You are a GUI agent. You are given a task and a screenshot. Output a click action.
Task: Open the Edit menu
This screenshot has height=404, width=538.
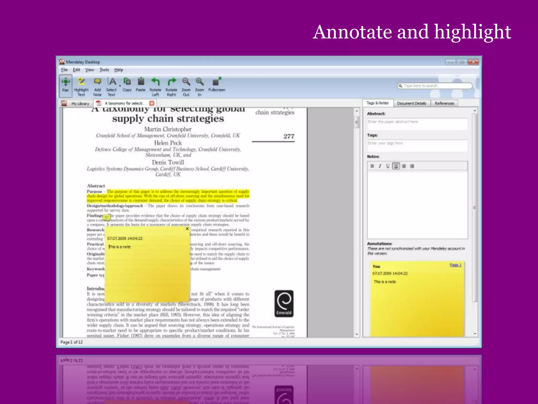76,70
